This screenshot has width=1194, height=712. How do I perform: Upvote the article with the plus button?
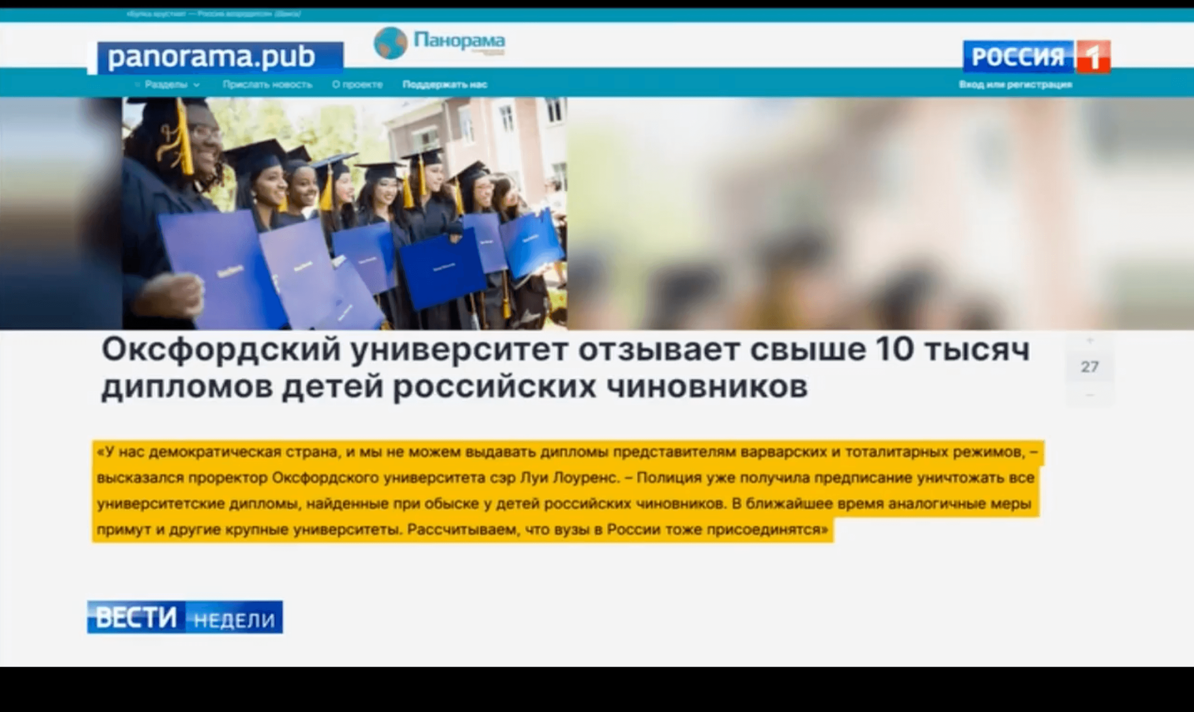(x=1090, y=341)
